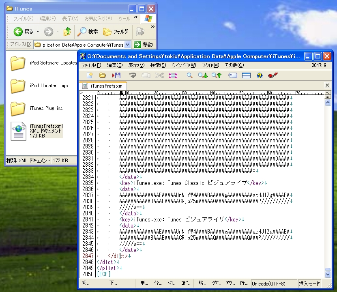The height and width of the screenshot is (292, 337).
Task: Click the Cut scissors icon in editor toolbar
Action: (159, 75)
